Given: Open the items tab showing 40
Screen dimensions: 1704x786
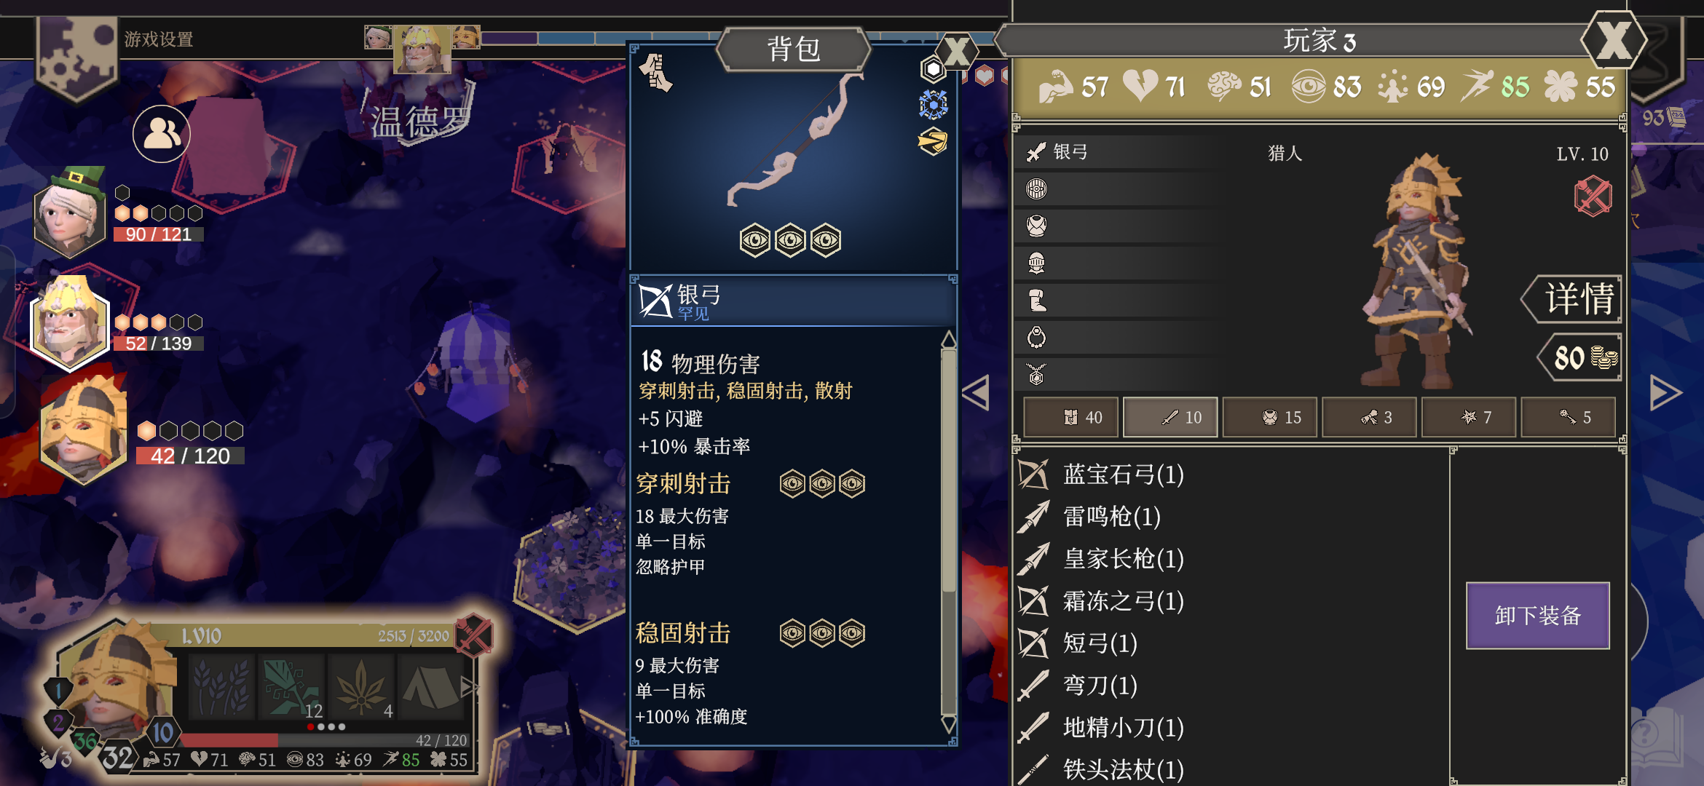Looking at the screenshot, I should (1071, 417).
